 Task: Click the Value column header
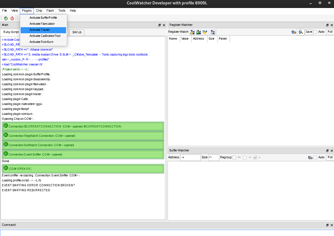[x=186, y=39]
